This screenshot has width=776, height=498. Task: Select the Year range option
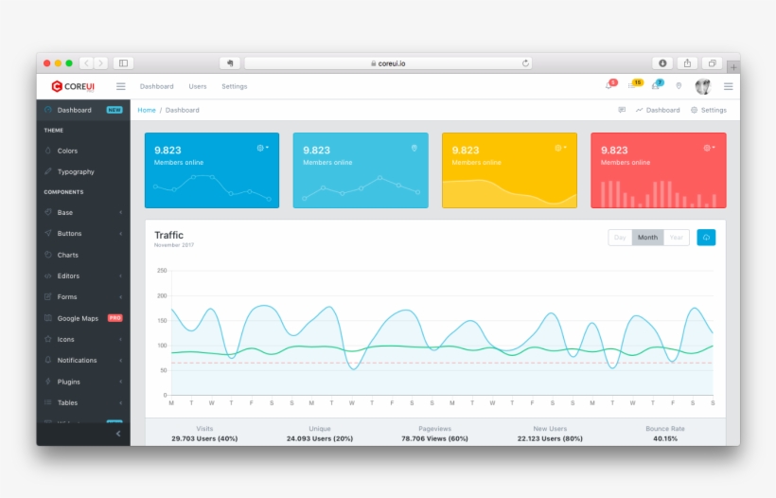tap(676, 238)
